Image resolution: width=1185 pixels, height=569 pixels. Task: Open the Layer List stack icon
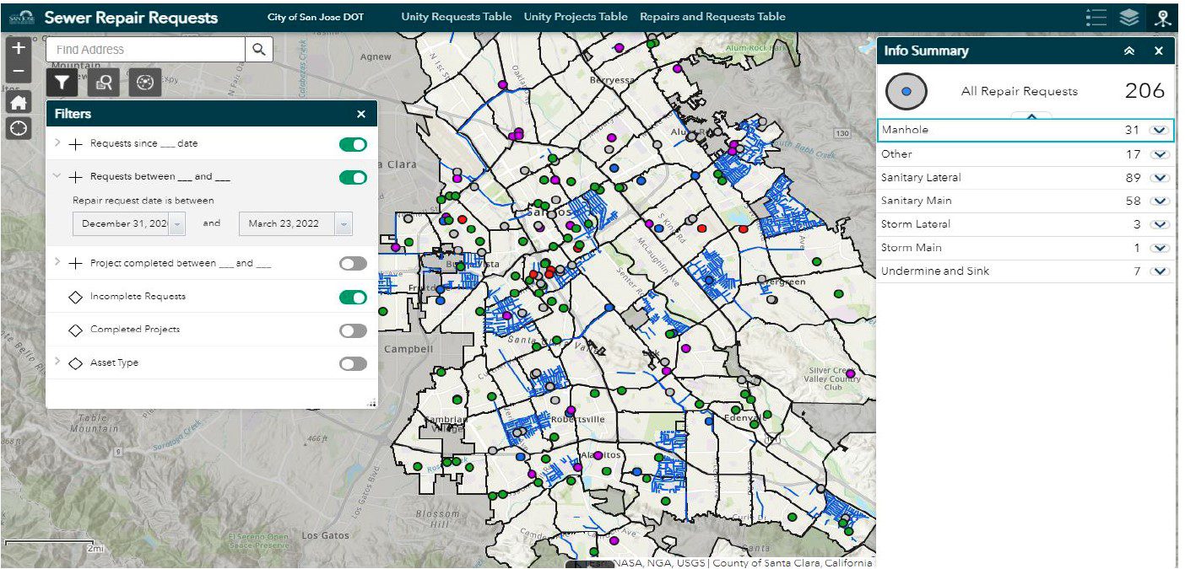point(1129,17)
